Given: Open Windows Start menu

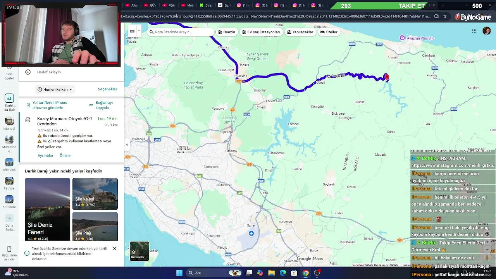Looking at the screenshot, I should (179, 273).
